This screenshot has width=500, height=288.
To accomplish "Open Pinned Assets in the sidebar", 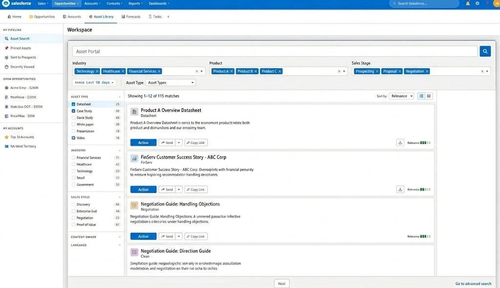I will click(x=20, y=48).
